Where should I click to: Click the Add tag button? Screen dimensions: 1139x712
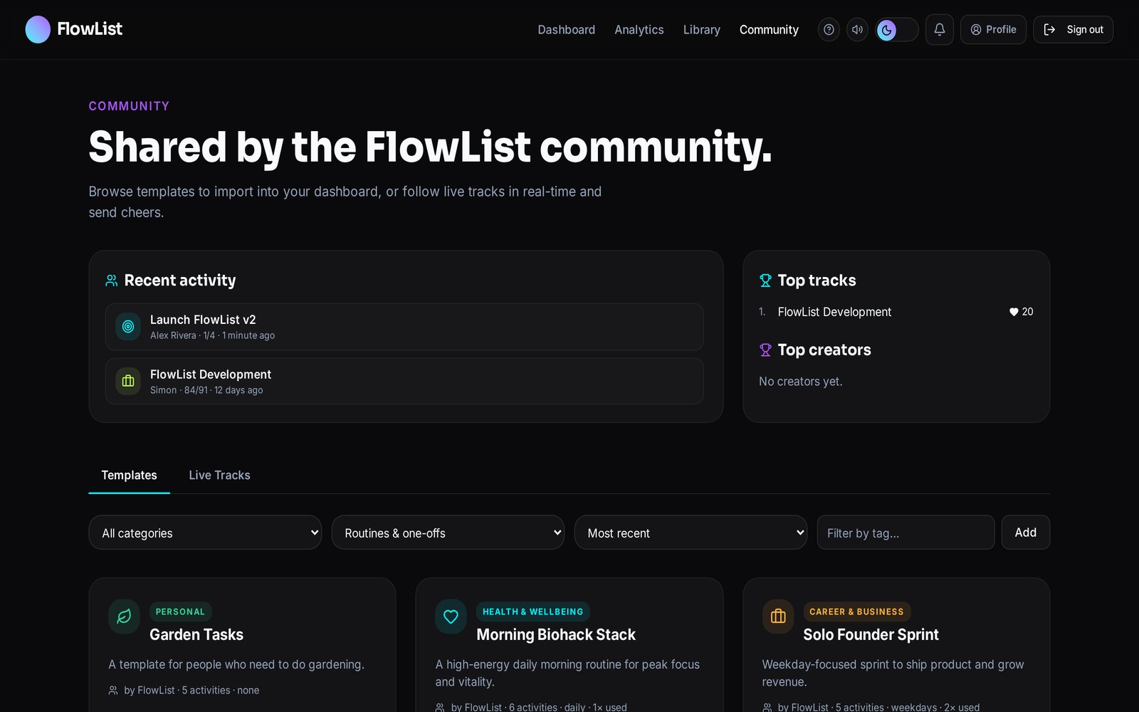[1025, 533]
